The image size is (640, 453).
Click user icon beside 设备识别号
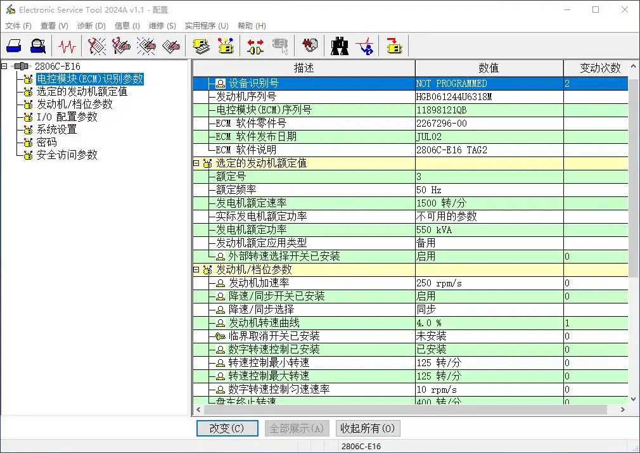pyautogui.click(x=221, y=84)
